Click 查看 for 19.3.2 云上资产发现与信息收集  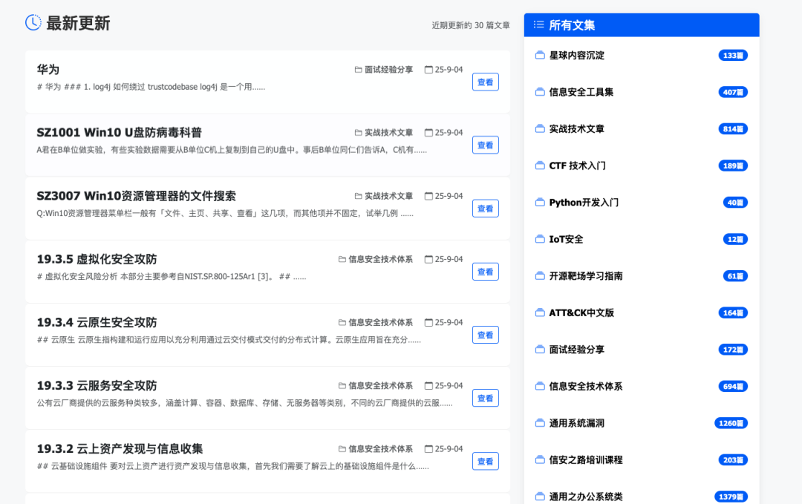tap(486, 462)
